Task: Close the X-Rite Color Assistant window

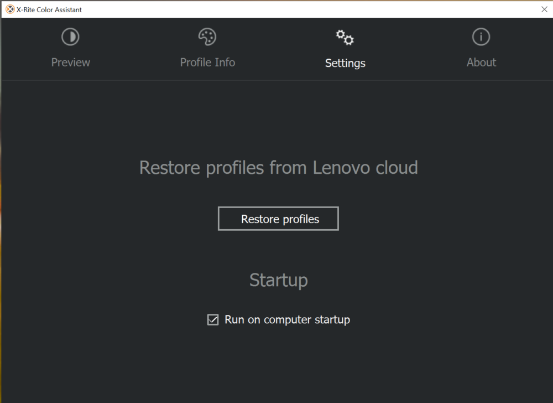Action: point(544,9)
